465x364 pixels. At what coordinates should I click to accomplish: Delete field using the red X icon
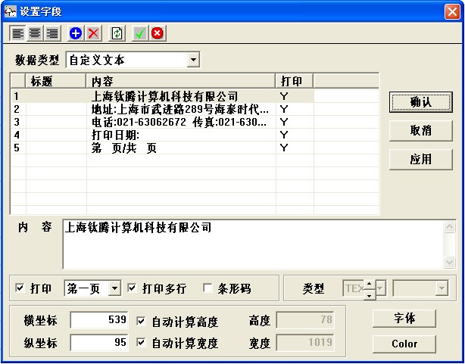(93, 33)
